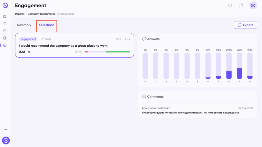Click the round chat launcher at bottom left
Image resolution: width=262 pixels, height=147 pixels.
(x=6, y=141)
